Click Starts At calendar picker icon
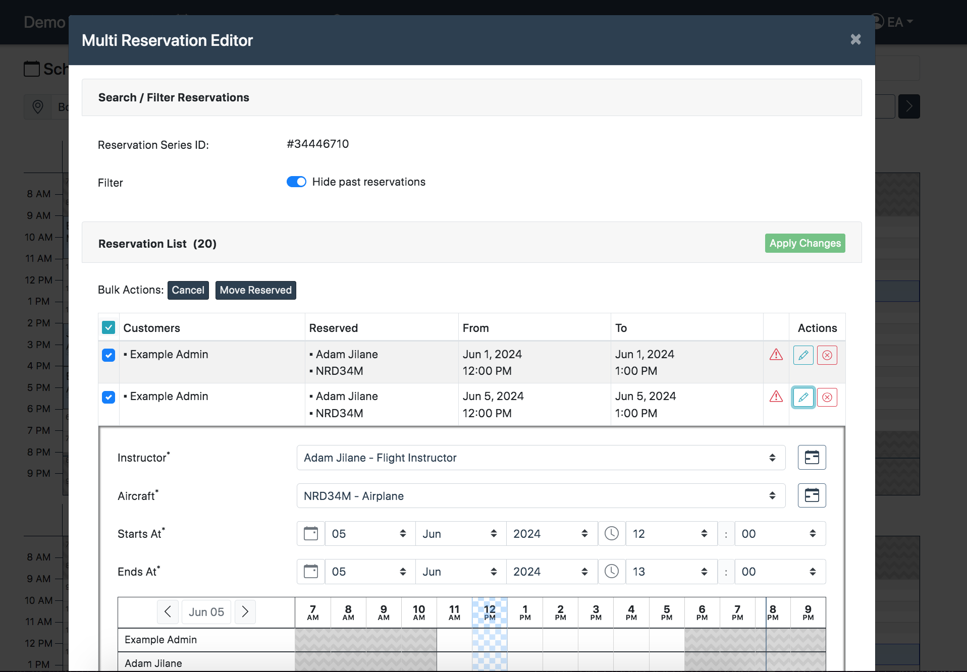 pyautogui.click(x=311, y=534)
